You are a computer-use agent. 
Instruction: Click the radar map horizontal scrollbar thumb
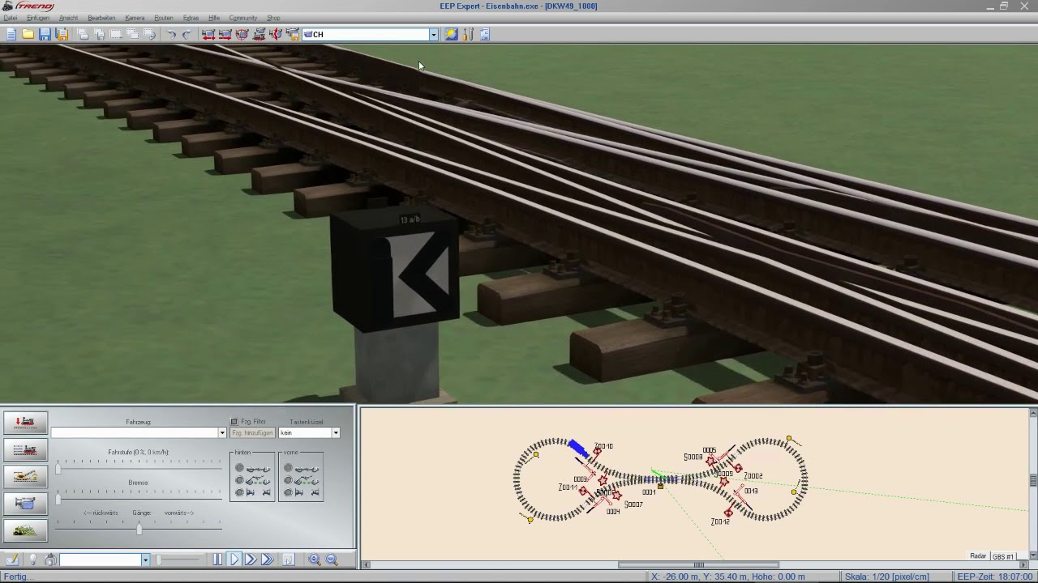point(698,564)
